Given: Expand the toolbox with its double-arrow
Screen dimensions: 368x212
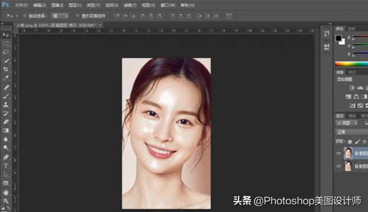Looking at the screenshot, I should (2, 24).
